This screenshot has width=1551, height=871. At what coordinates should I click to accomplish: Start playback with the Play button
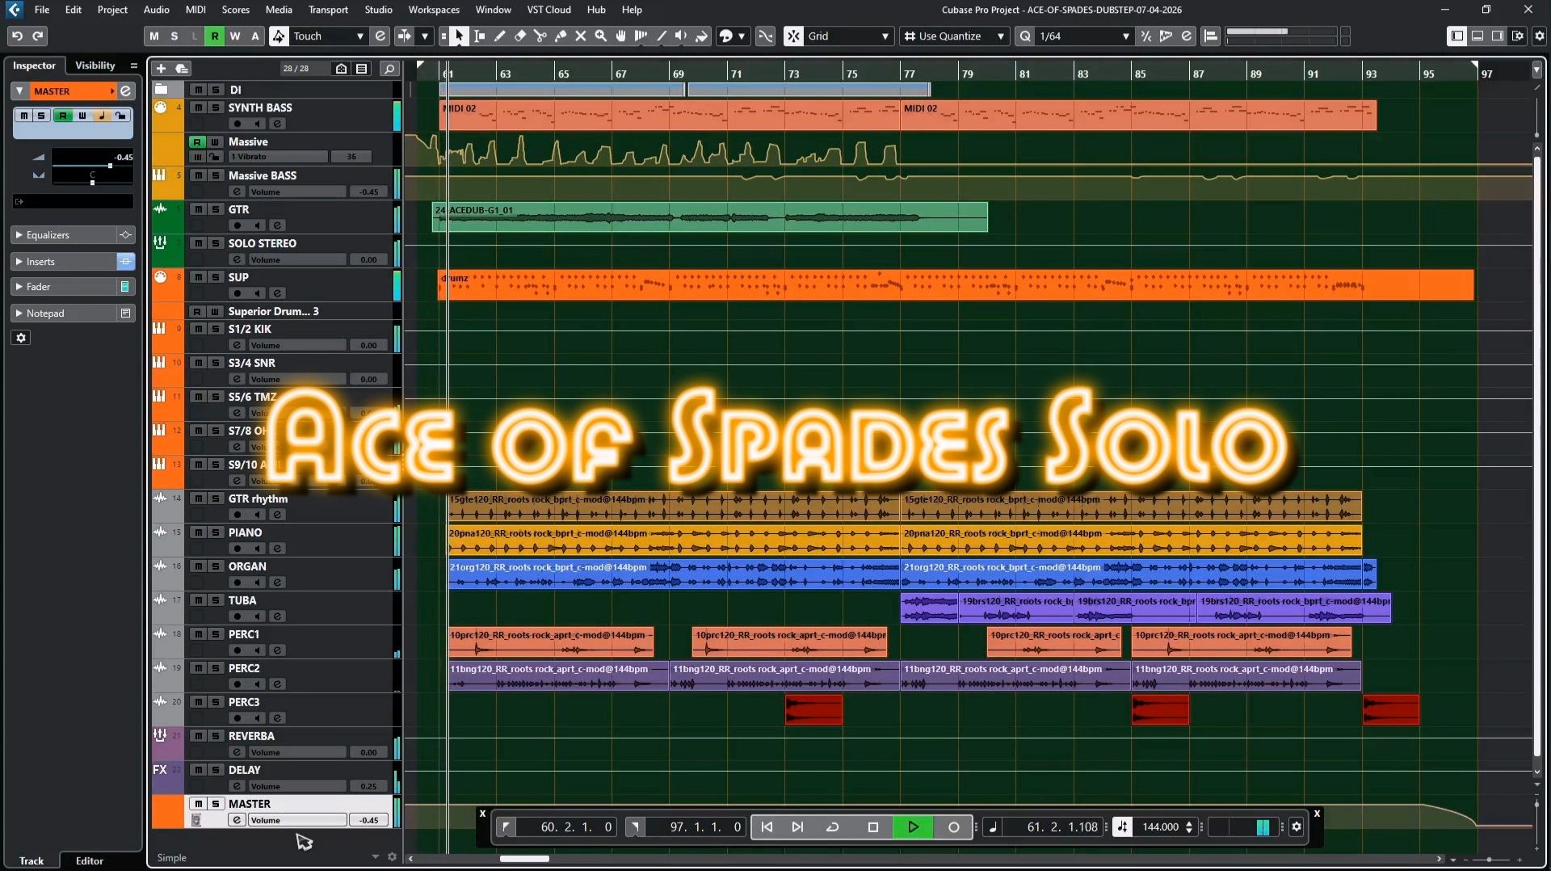pos(913,827)
